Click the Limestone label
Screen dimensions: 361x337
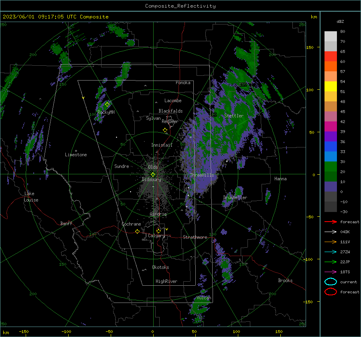(76, 155)
